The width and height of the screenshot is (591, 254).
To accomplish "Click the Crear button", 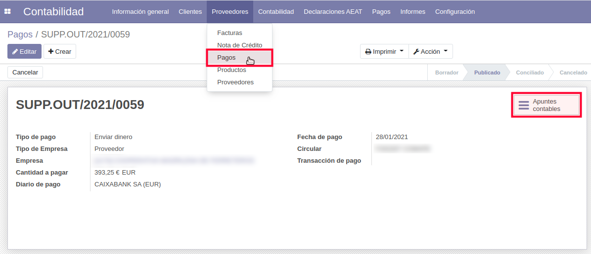I will (60, 51).
